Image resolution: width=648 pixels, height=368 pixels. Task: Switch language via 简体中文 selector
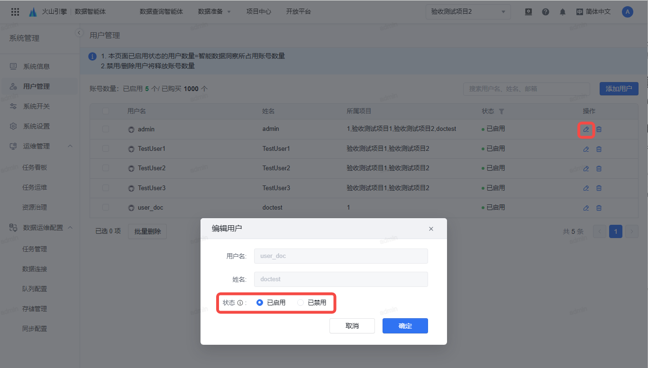coord(593,12)
